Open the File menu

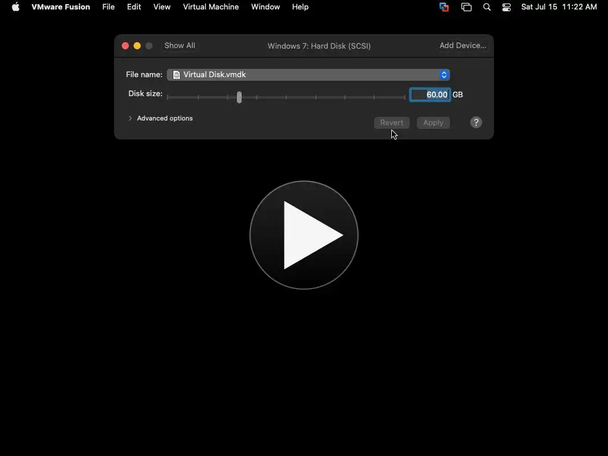[x=108, y=7]
